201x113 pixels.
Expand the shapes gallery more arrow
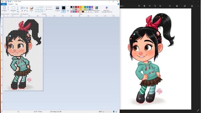pos(44,12)
